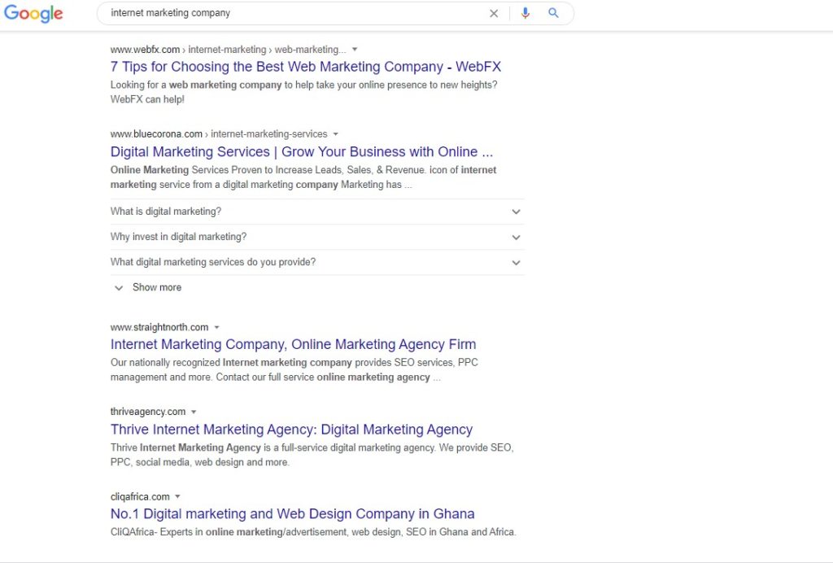
Task: Open dropdown arrow next to straightnorth.com URL
Action: [216, 327]
